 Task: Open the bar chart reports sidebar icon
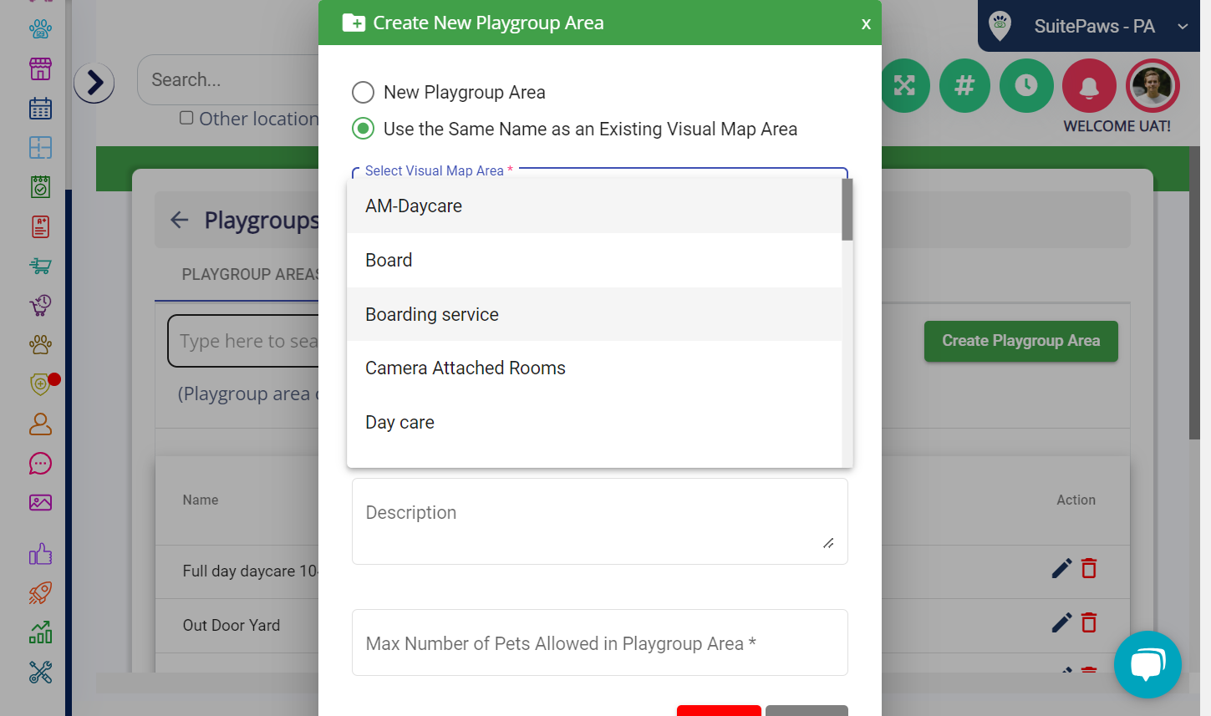[x=40, y=632]
